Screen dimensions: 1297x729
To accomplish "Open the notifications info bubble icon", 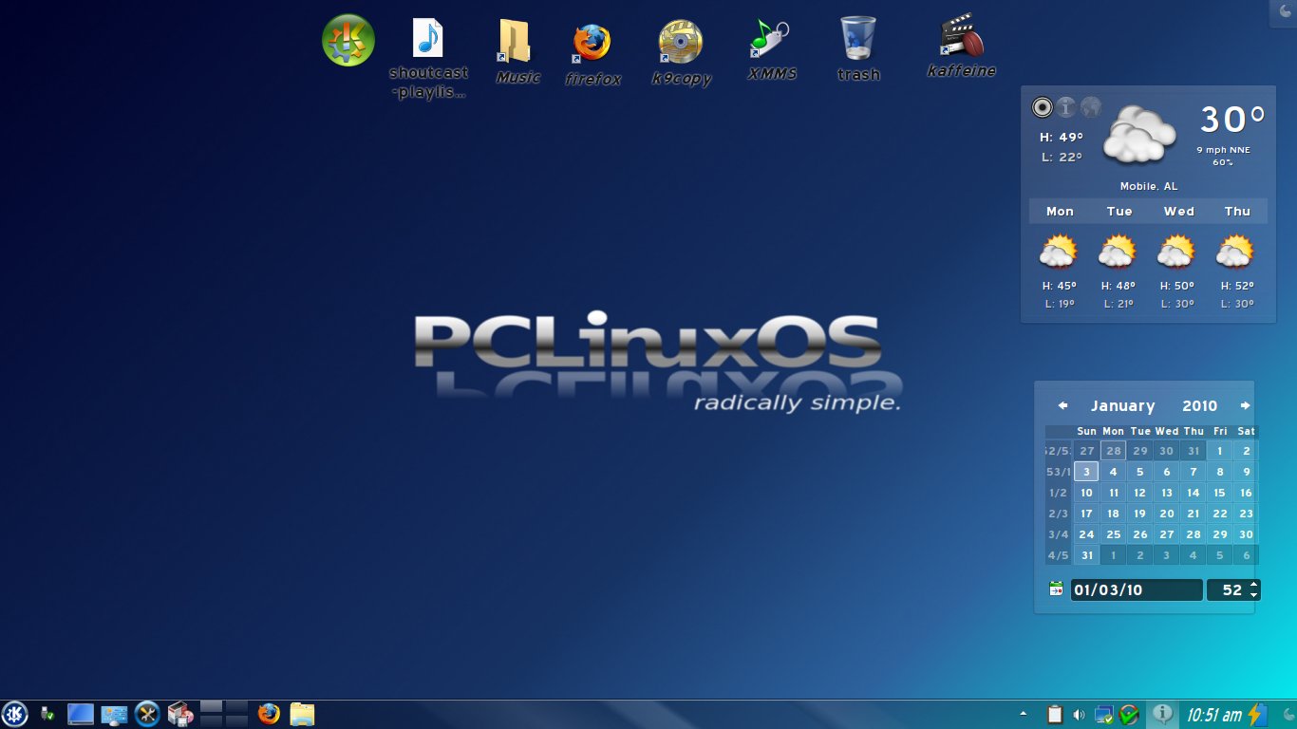I will coord(1160,714).
